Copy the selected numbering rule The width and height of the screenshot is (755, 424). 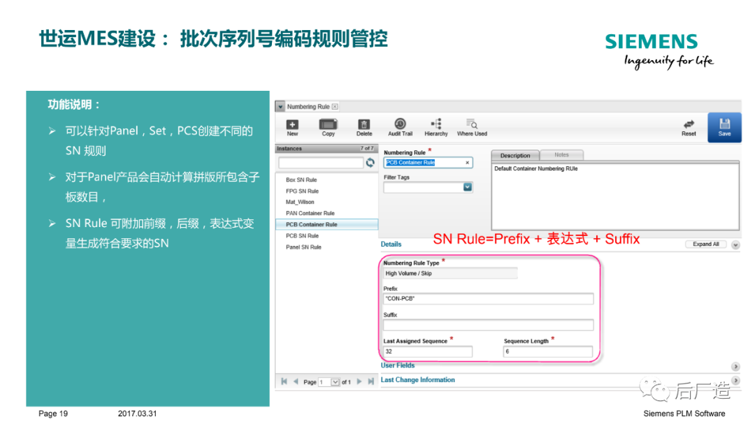(x=328, y=126)
